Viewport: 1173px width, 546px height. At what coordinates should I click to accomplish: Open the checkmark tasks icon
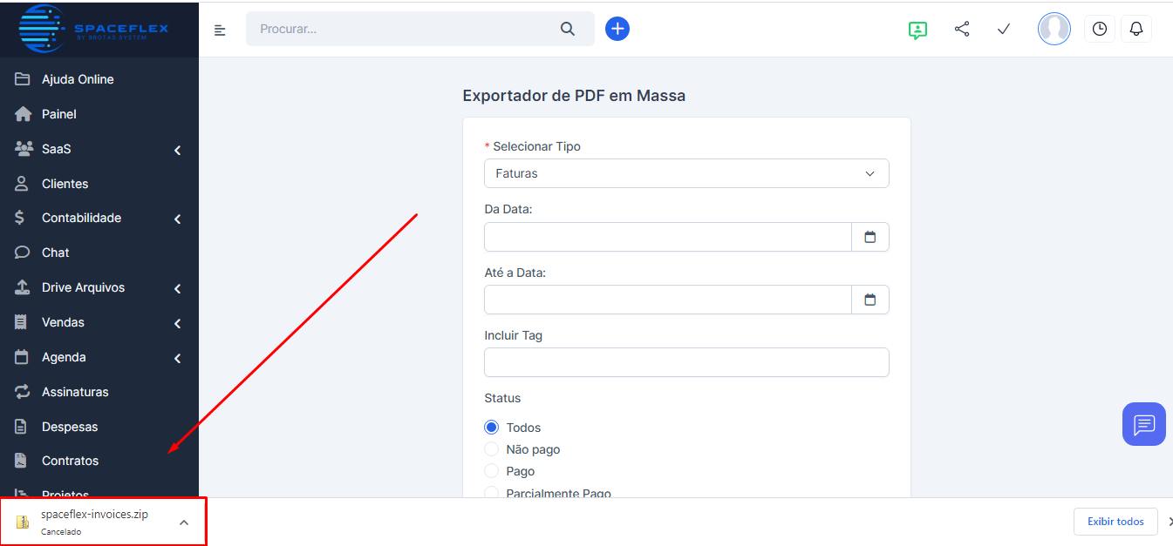click(1004, 29)
